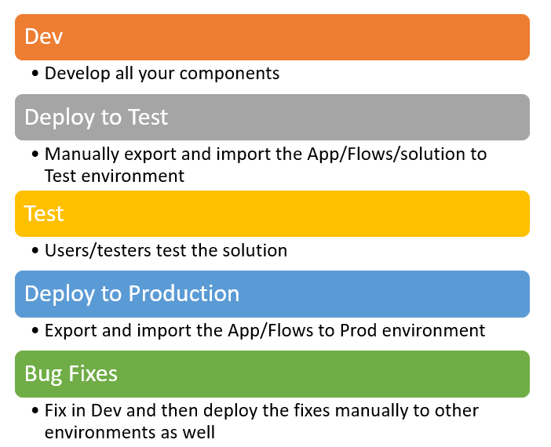
Task: Click bullet point before 'Develop all your components'
Action: click(x=36, y=74)
